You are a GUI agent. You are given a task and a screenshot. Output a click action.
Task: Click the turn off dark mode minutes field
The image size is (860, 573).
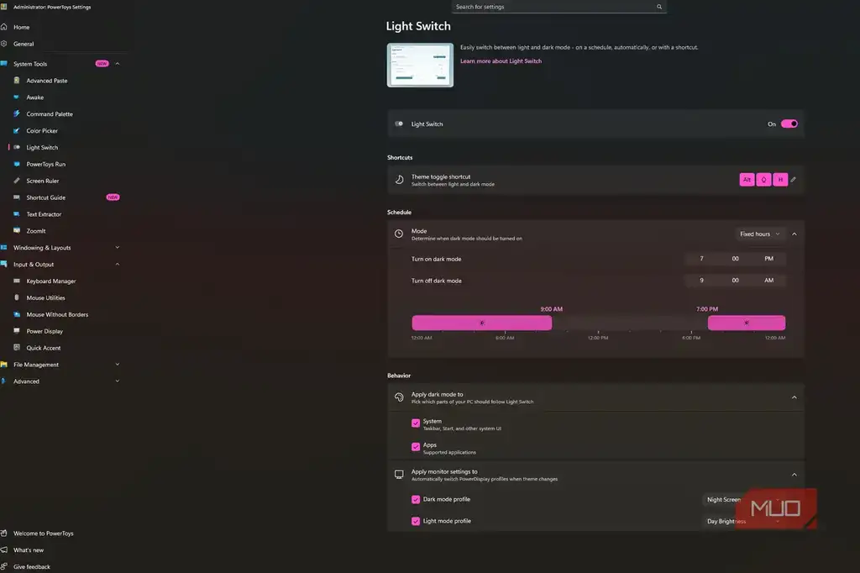[x=735, y=281]
